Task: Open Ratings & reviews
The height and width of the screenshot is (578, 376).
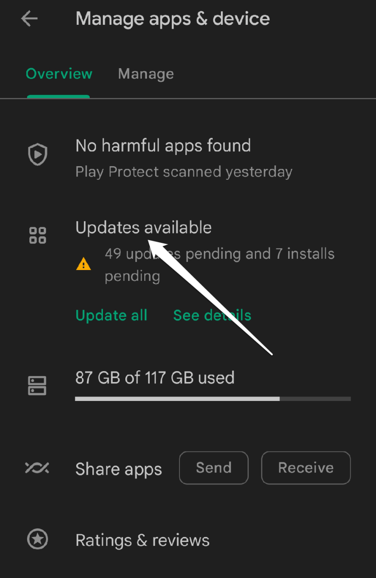Action: pos(142,540)
